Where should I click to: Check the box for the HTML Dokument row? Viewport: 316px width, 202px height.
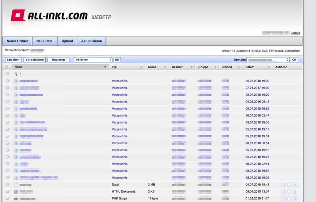pos(7,191)
